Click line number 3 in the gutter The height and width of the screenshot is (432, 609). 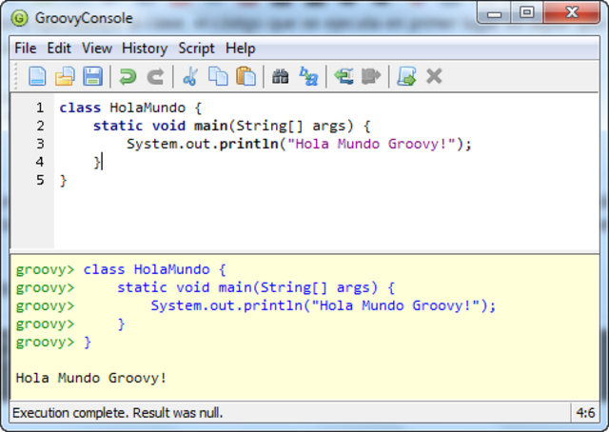pyautogui.click(x=40, y=144)
